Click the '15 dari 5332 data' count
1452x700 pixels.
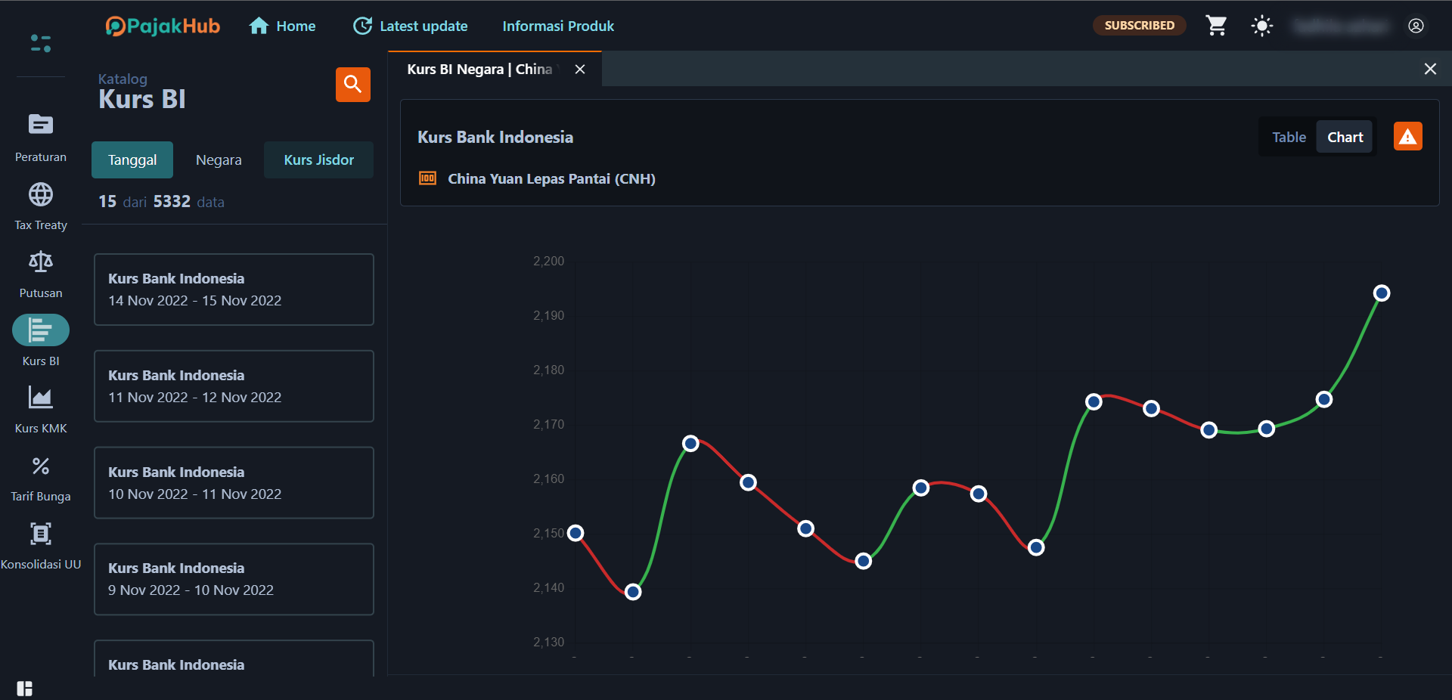pos(161,202)
